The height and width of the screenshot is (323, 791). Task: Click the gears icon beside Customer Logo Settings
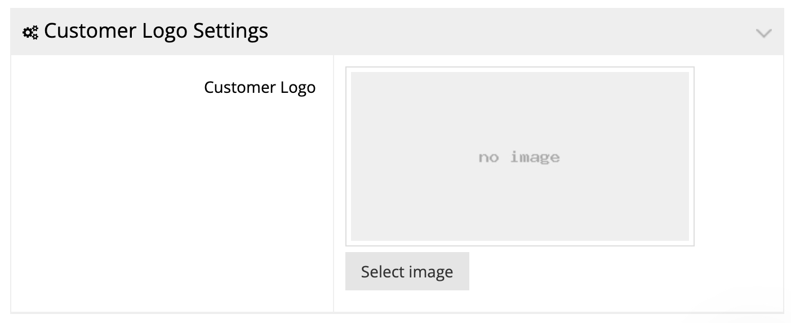pos(30,33)
